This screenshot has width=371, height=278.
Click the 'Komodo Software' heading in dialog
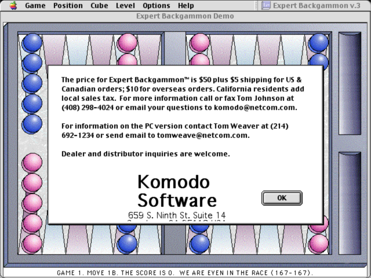[177, 191]
